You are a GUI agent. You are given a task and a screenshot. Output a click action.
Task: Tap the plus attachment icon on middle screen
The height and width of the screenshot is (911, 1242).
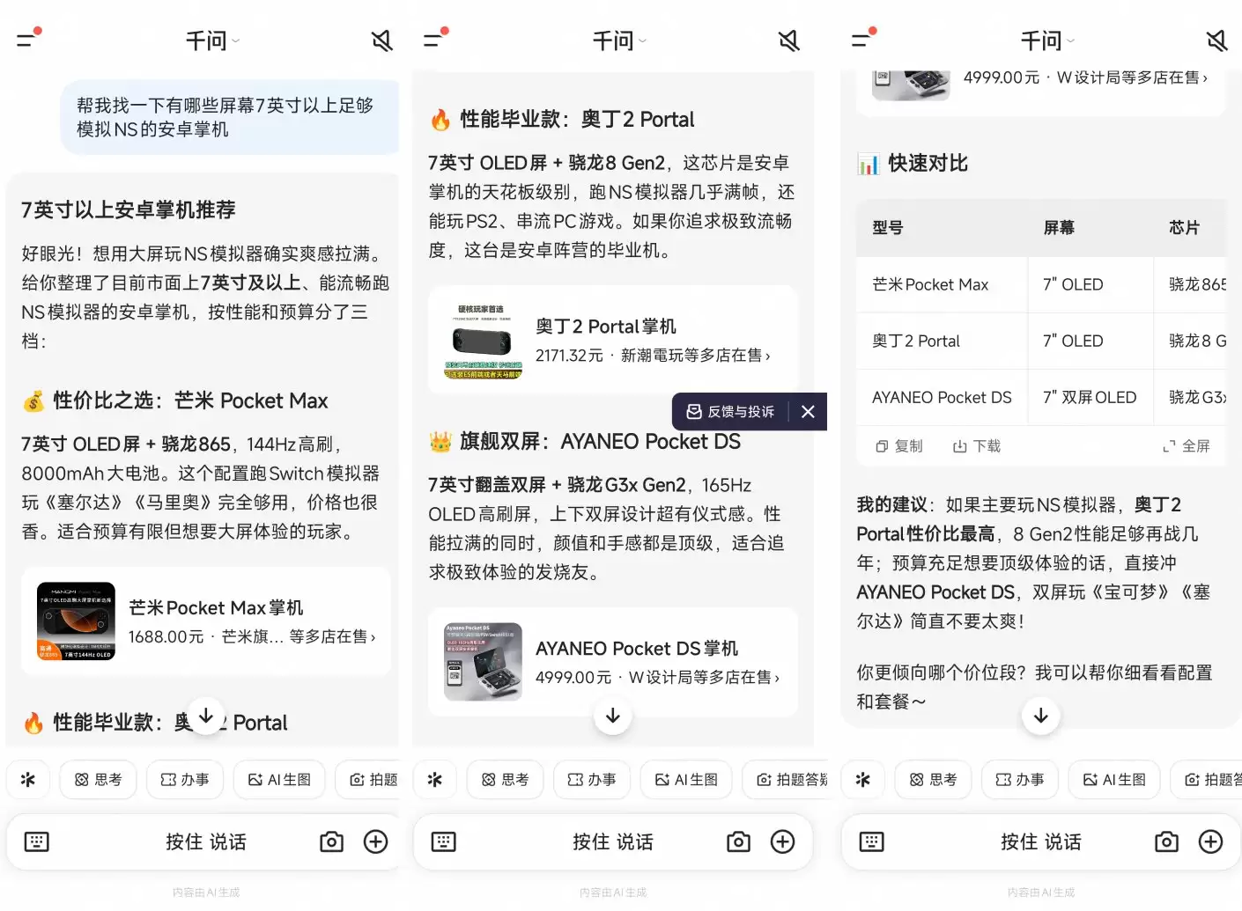783,841
